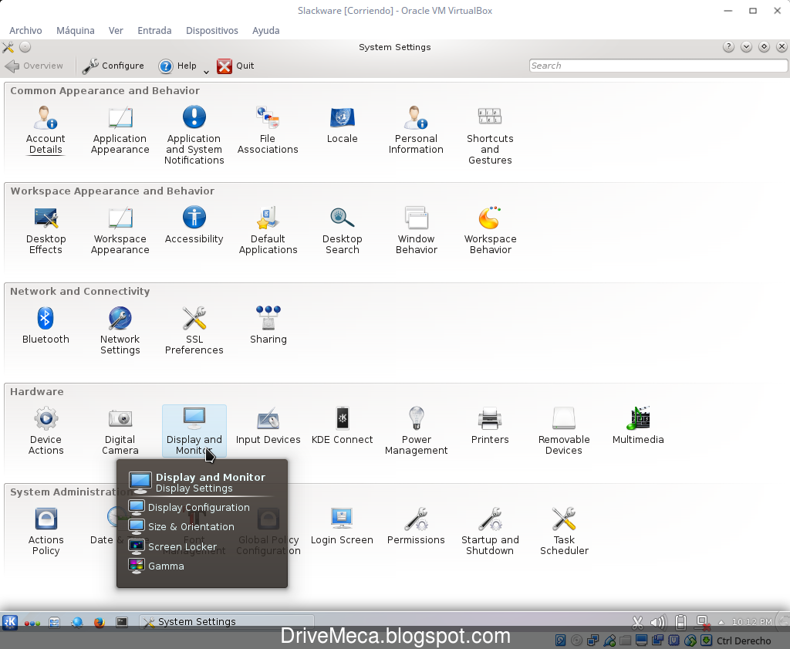Expand the Help button dropdown arrow
Image resolution: width=790 pixels, height=649 pixels.
click(204, 70)
